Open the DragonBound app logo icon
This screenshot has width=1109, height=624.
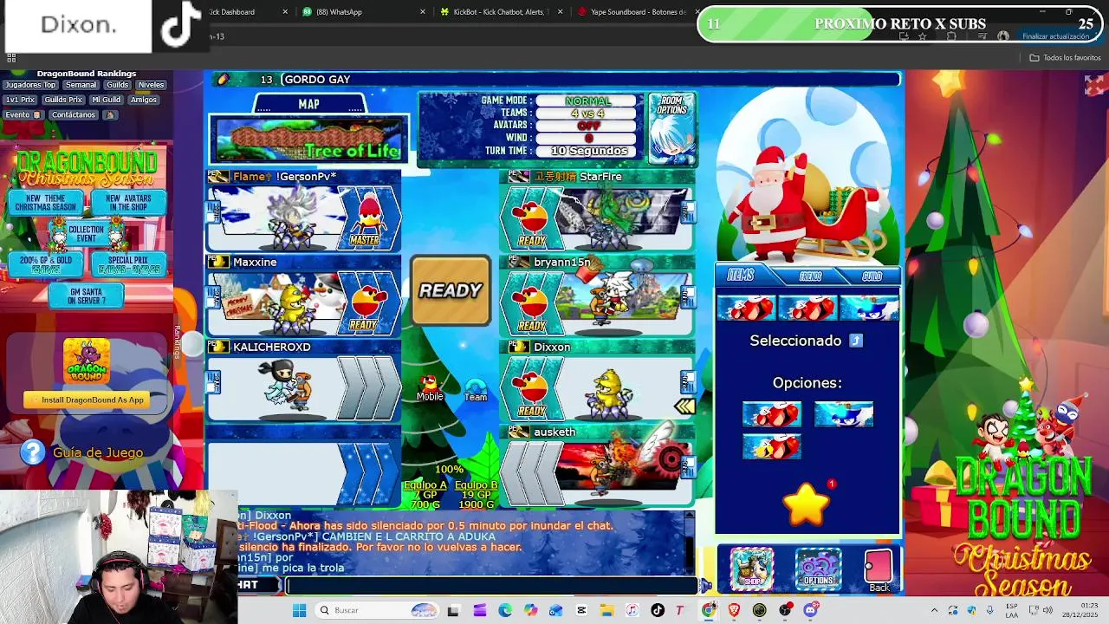coord(87,361)
